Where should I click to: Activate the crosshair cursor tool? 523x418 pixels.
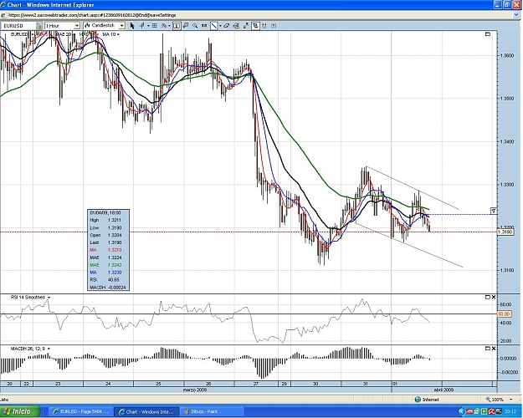click(142, 26)
